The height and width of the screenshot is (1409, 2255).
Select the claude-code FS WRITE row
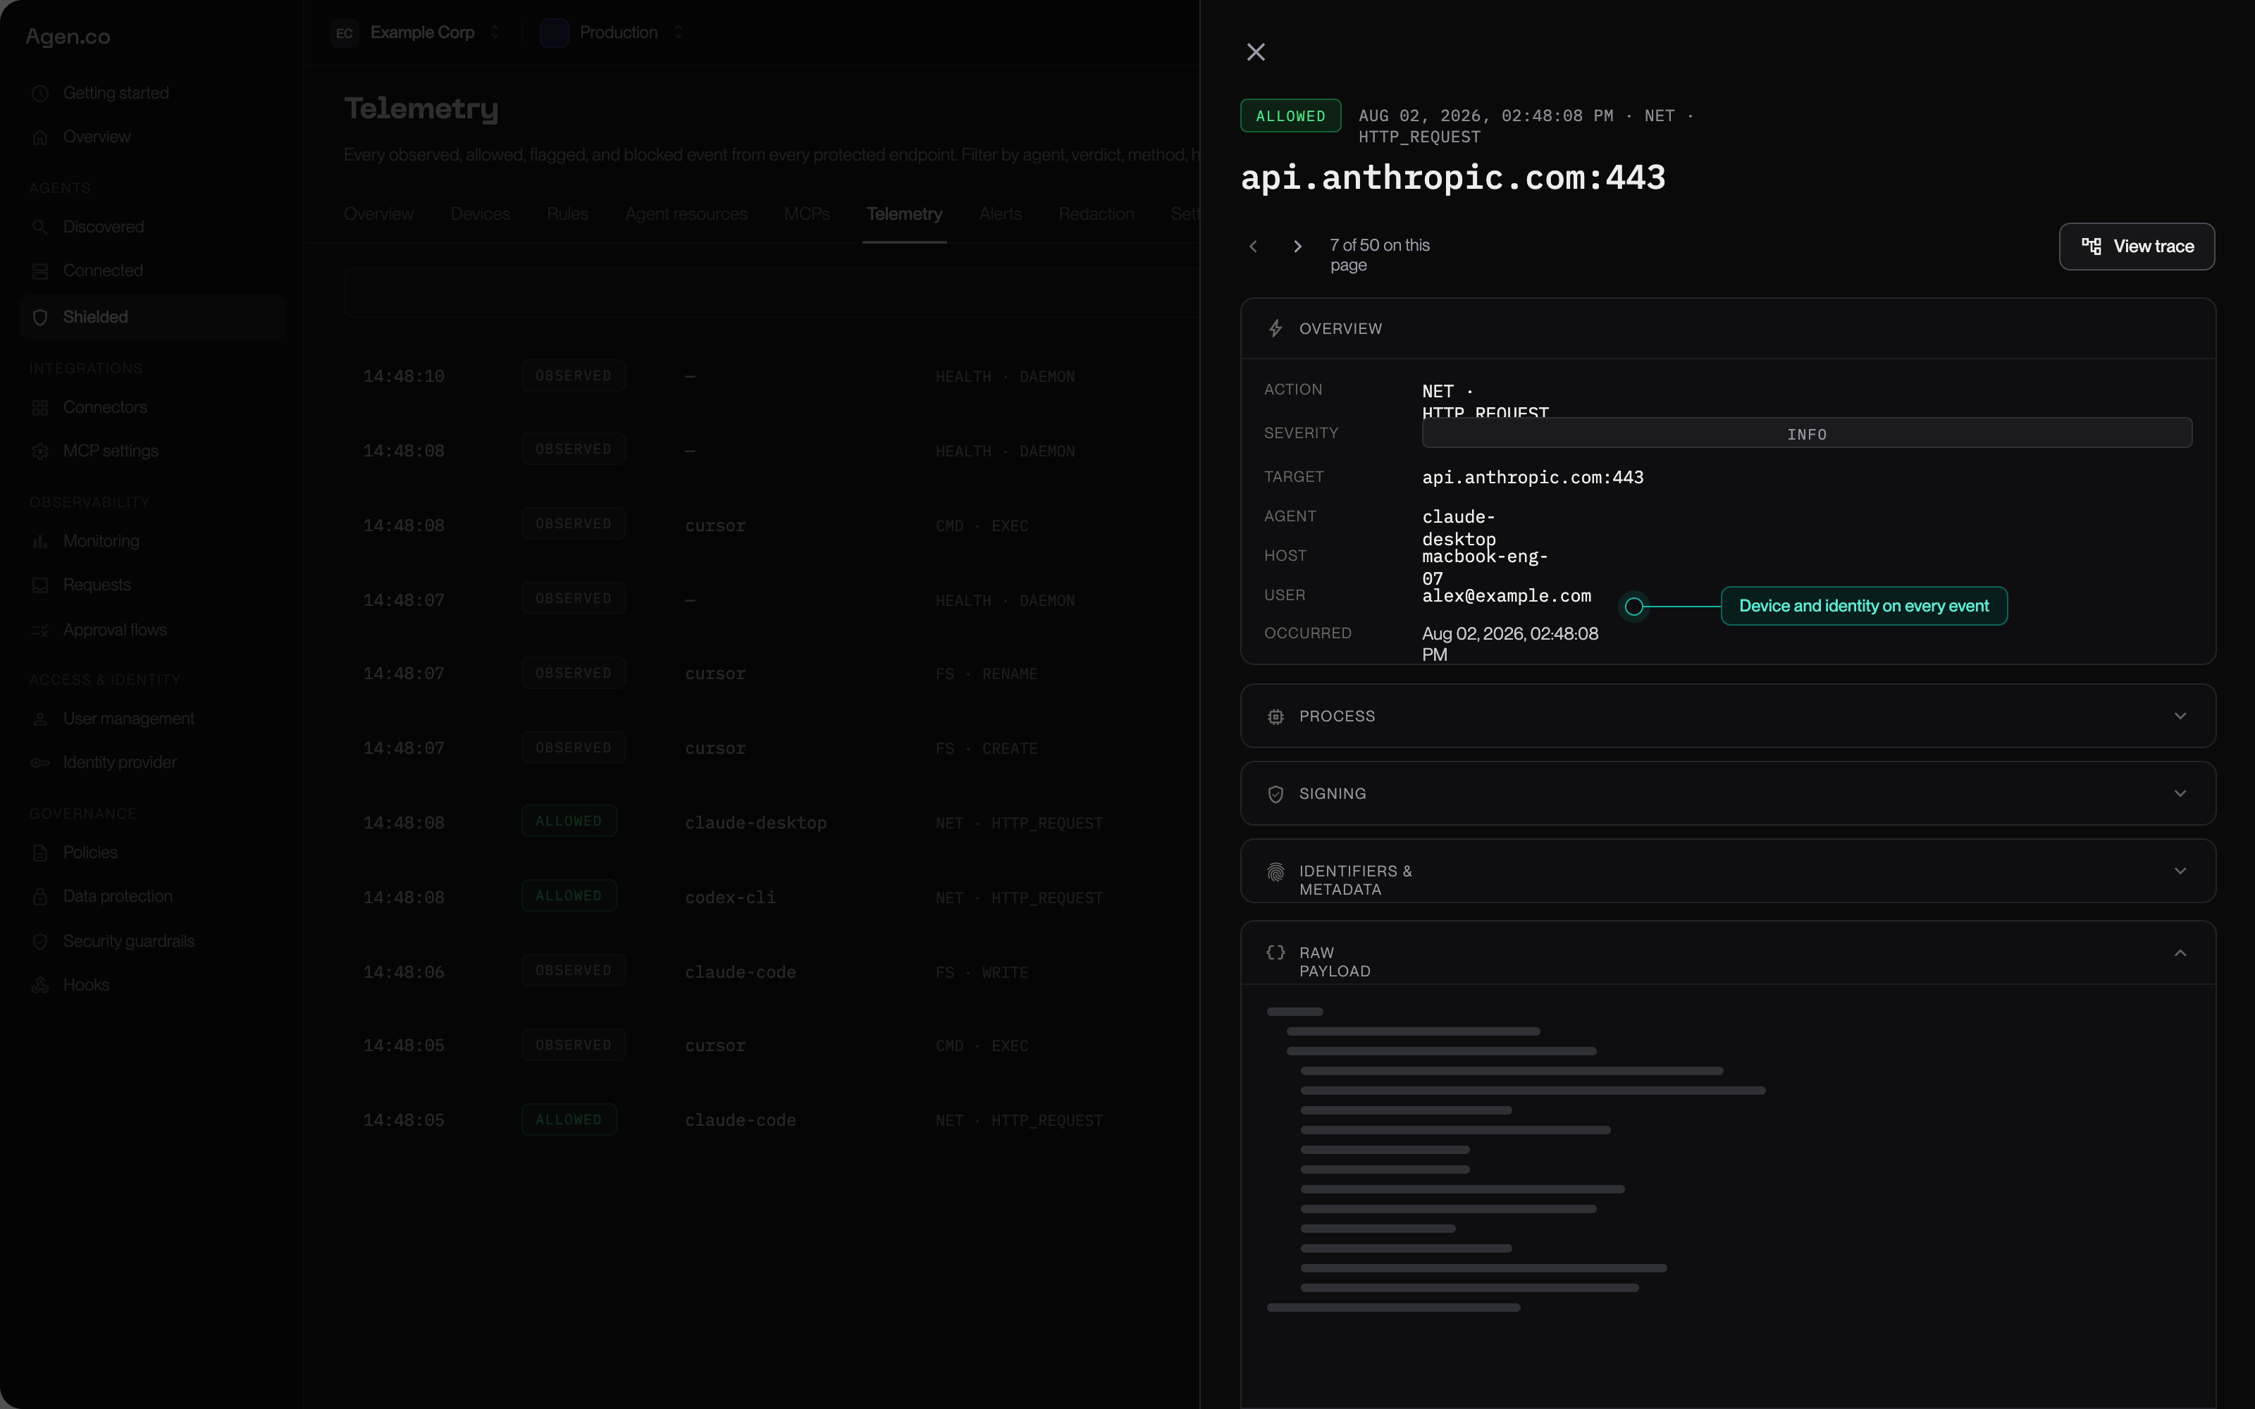click(x=772, y=971)
